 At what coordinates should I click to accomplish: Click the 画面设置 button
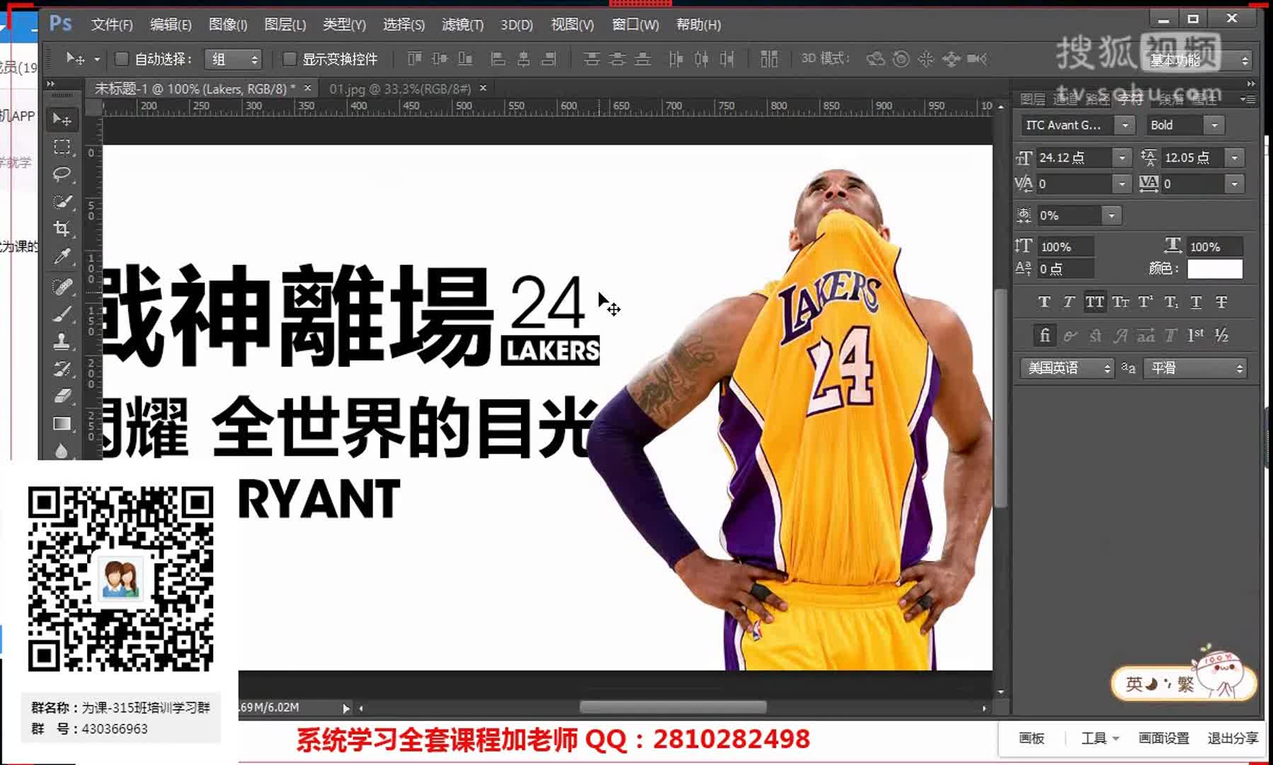[x=1164, y=738]
